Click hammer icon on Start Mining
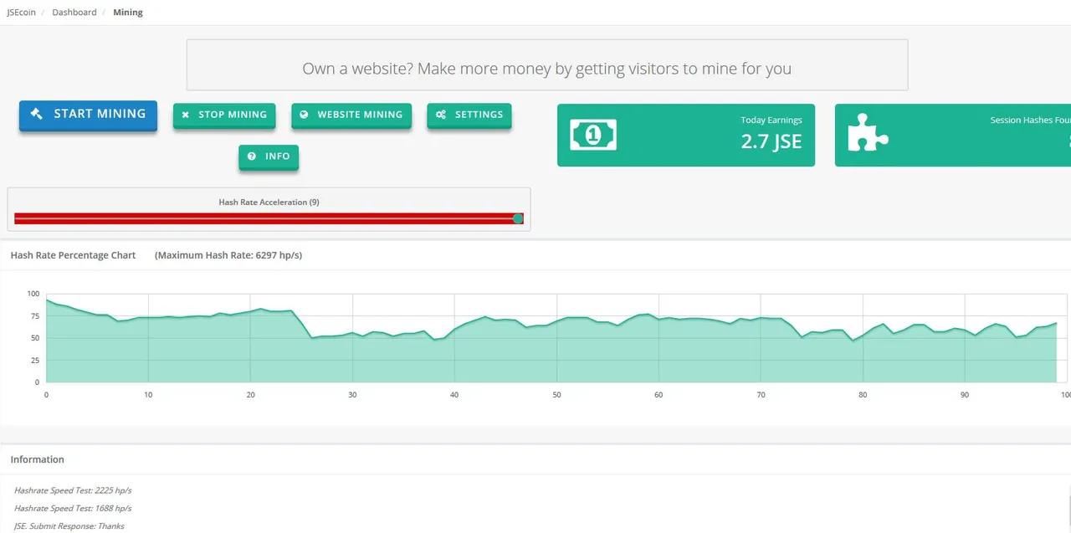Viewport: 1071px width, 533px height. [37, 114]
